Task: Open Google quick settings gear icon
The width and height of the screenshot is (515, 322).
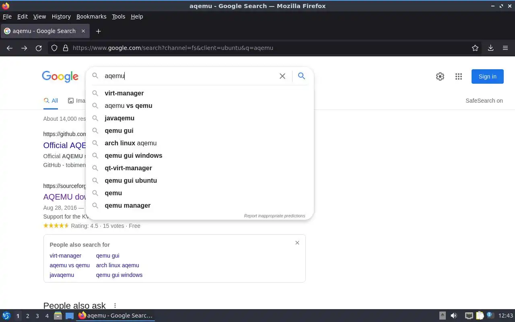Action: [440, 76]
